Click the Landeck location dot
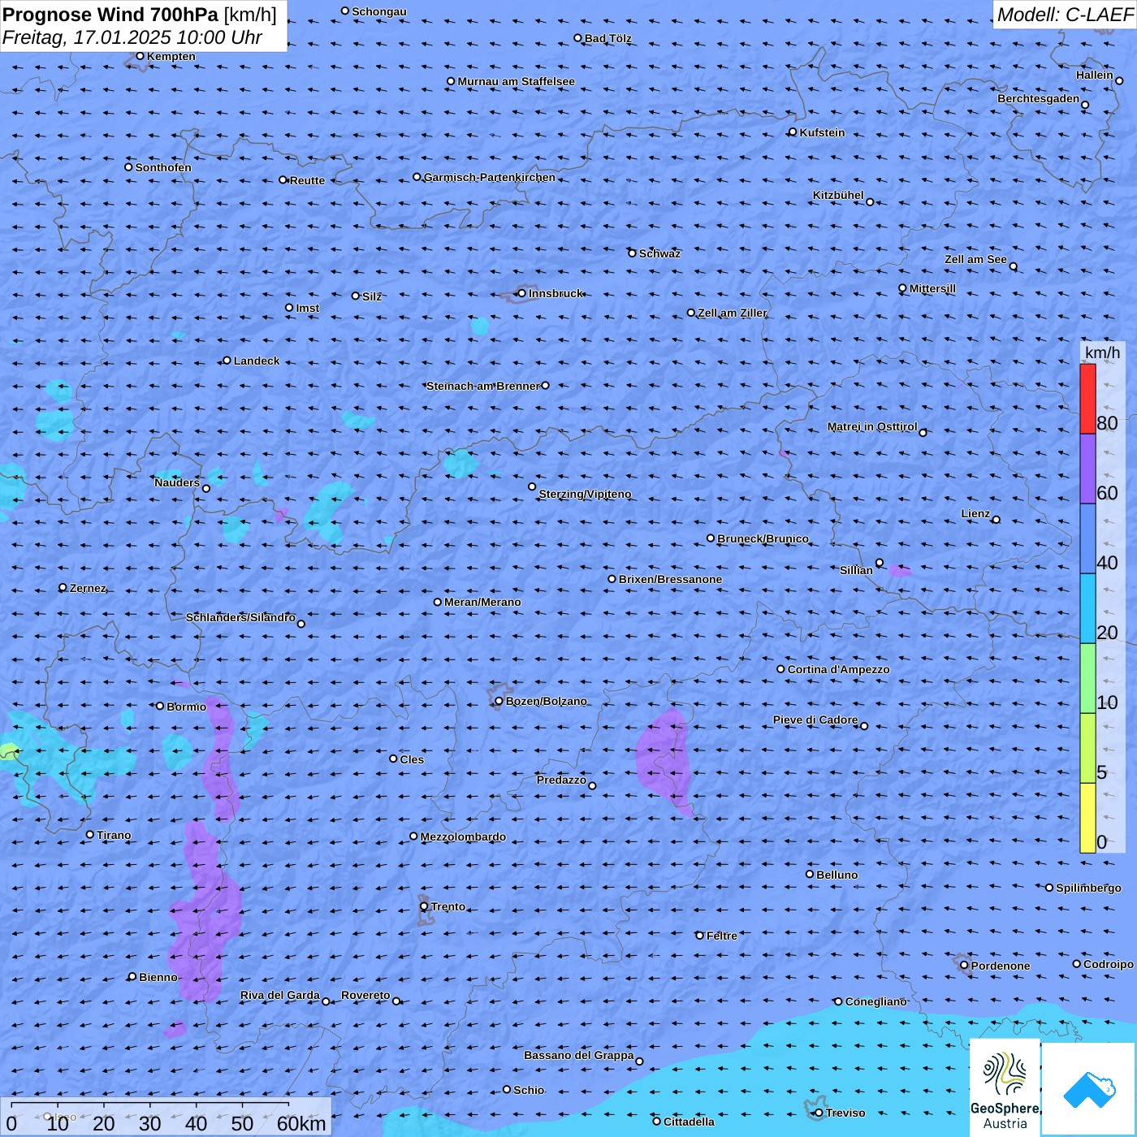Screen dimensions: 1137x1137 click(227, 361)
